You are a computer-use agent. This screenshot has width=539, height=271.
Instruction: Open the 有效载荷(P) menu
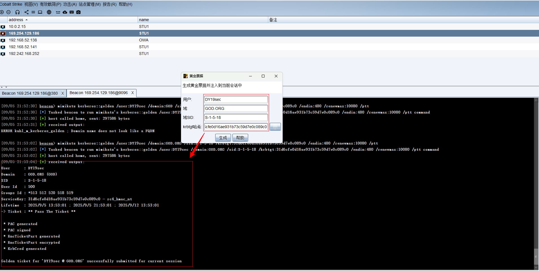(50, 4)
